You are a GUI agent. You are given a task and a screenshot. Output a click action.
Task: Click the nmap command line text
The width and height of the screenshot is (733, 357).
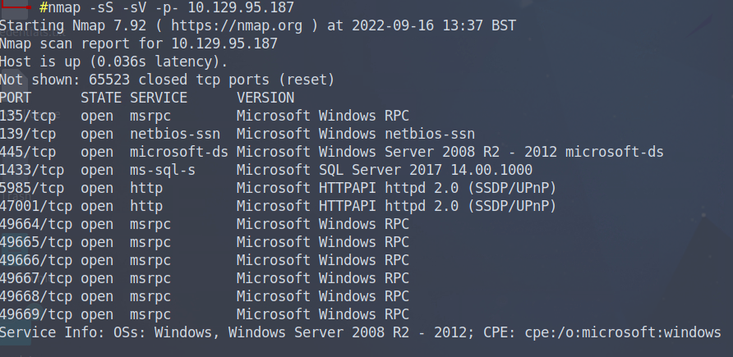(167, 7)
